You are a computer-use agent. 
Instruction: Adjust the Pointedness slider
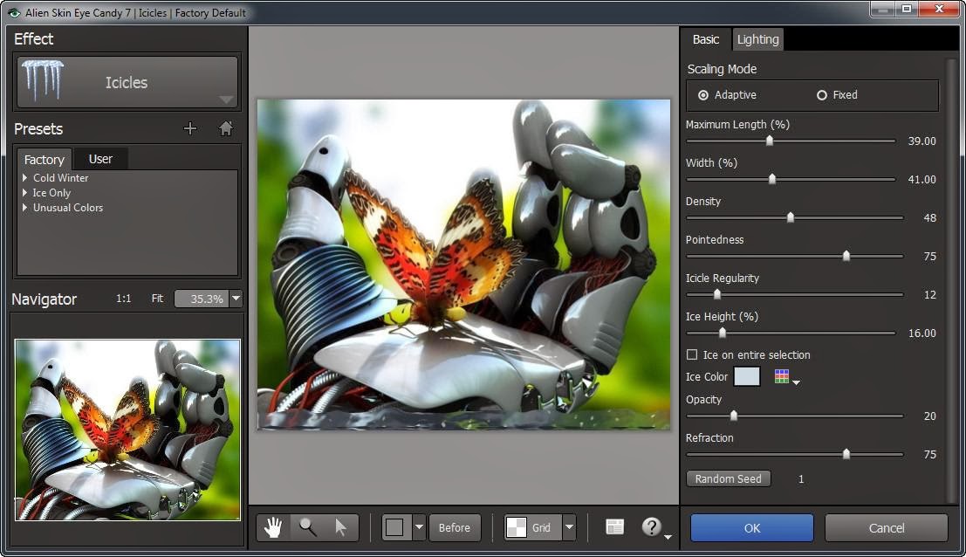(846, 255)
